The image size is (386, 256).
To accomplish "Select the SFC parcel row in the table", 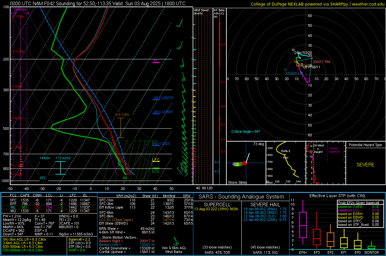I will 49,200.
